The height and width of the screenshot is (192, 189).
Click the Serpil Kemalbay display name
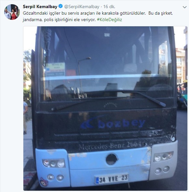40,6
